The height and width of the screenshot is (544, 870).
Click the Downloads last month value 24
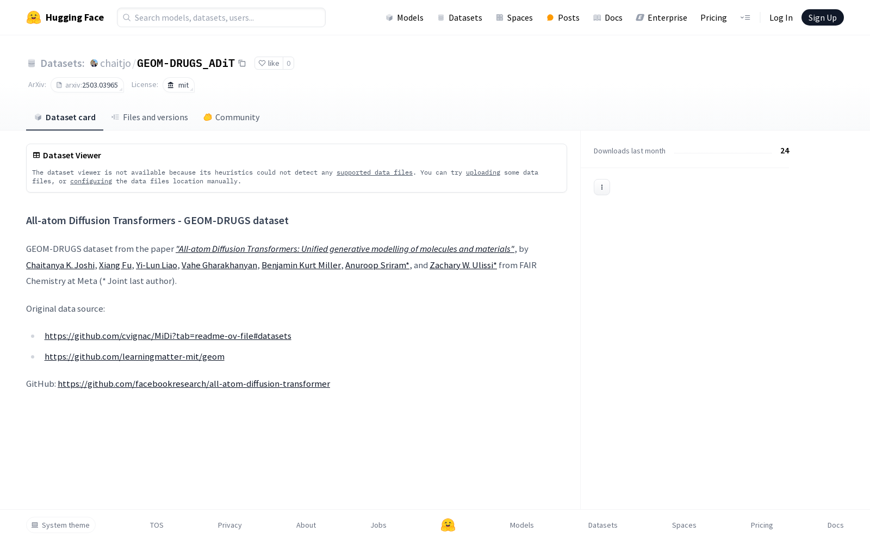[x=785, y=151]
